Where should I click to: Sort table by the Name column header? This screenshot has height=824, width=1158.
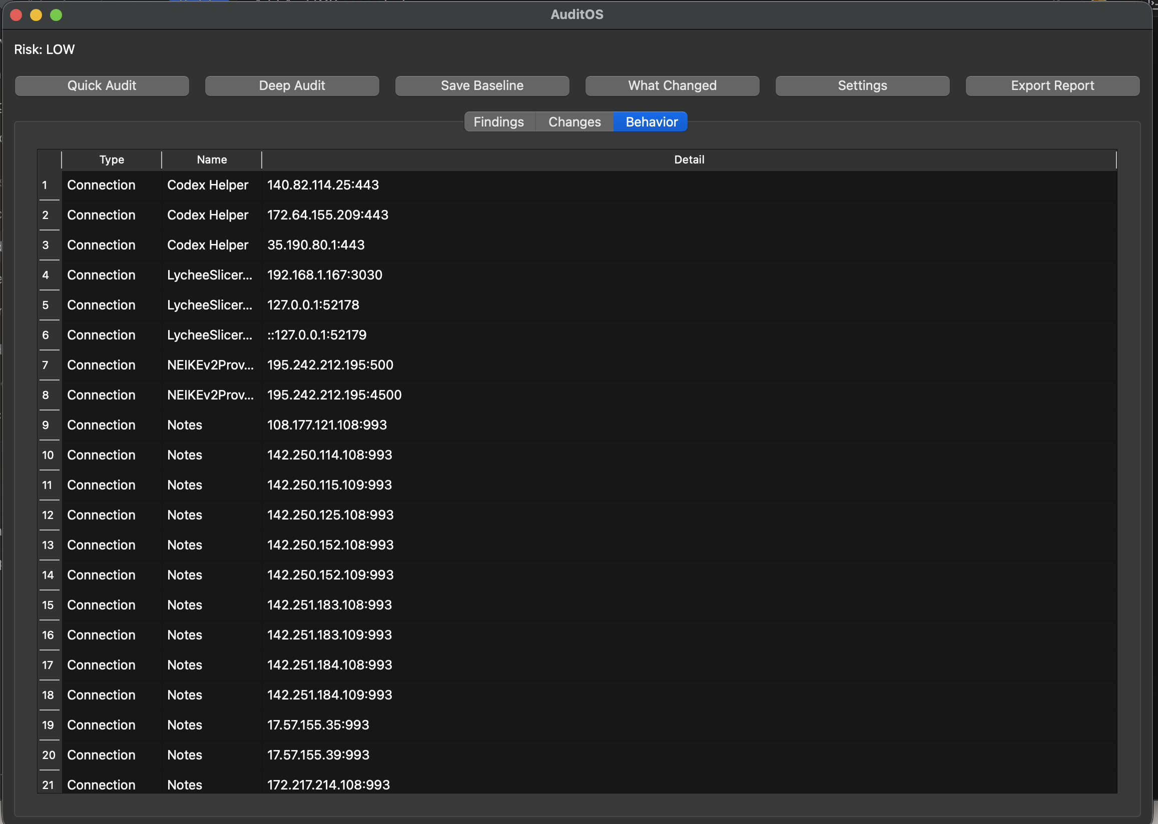(x=212, y=160)
